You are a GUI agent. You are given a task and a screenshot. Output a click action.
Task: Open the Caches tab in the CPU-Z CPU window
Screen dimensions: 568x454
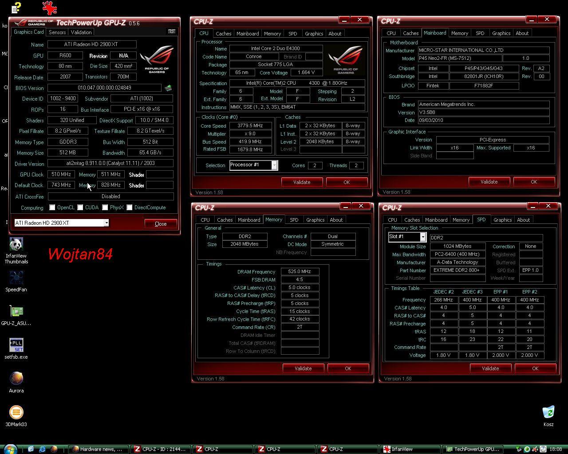224,34
